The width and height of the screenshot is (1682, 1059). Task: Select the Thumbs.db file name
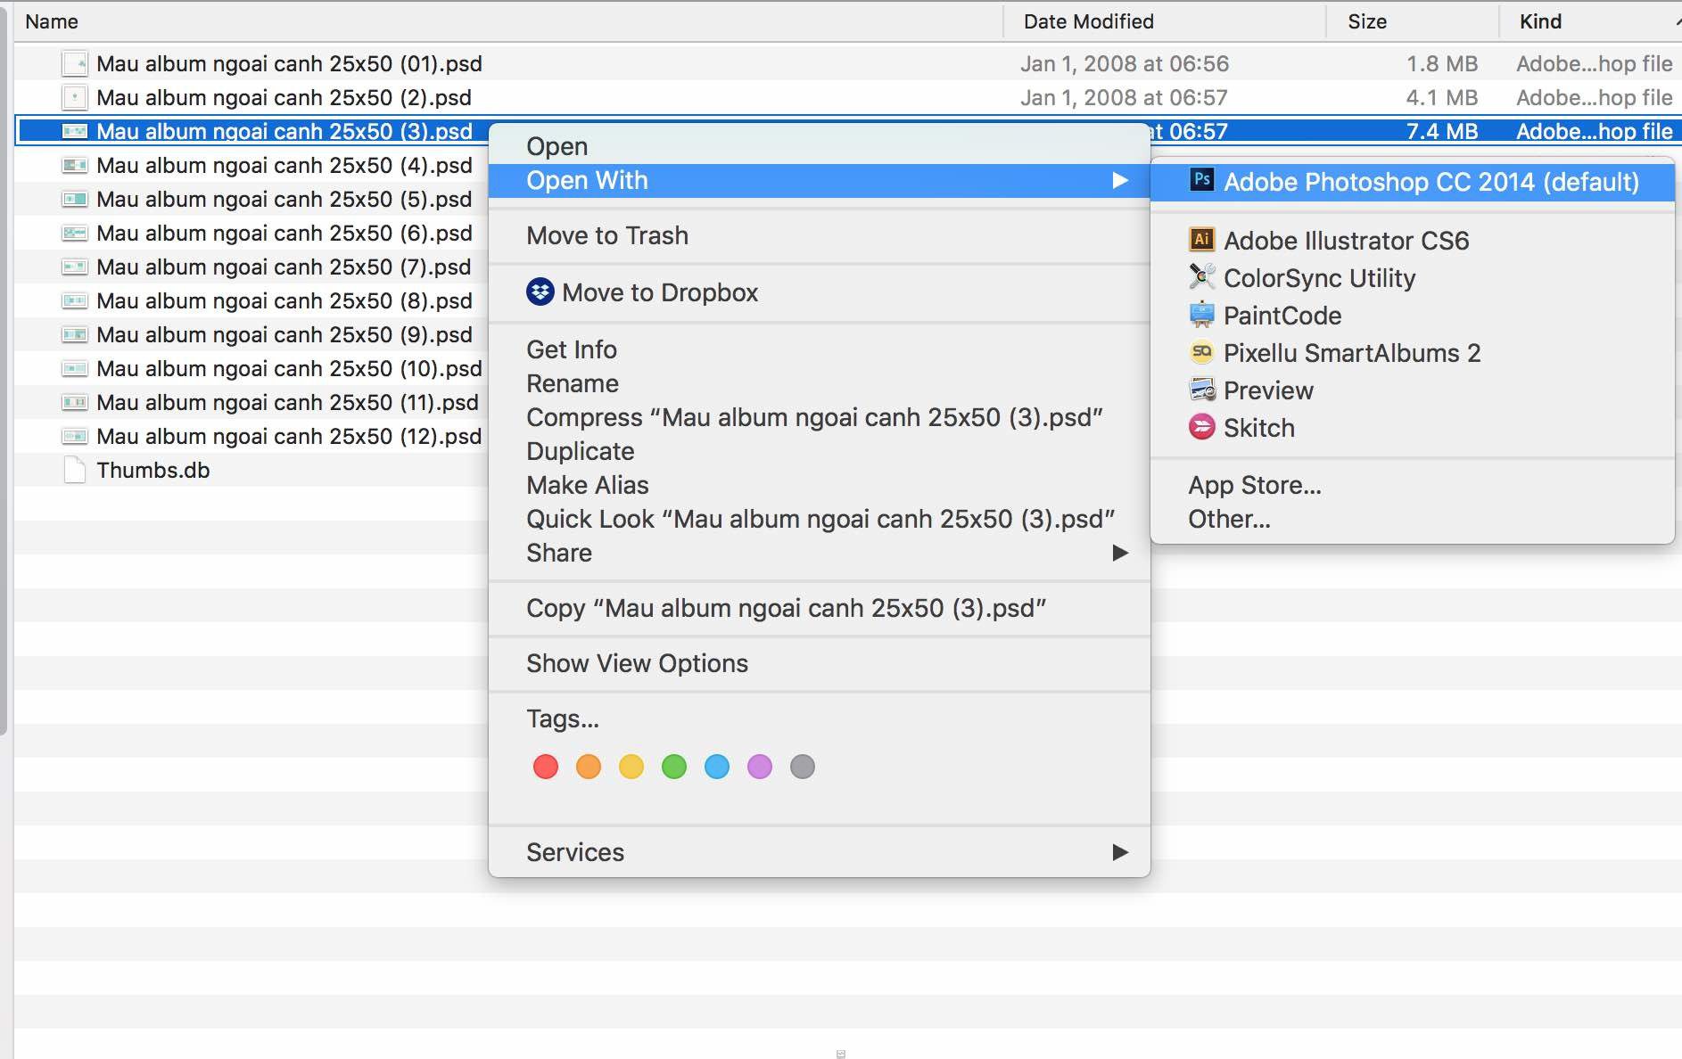coord(153,470)
